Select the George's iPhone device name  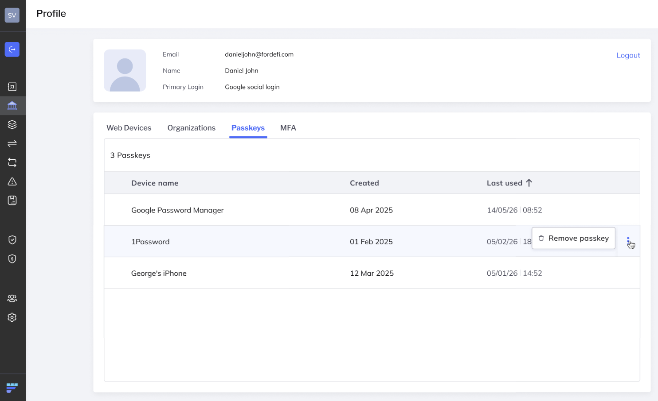[x=159, y=274]
